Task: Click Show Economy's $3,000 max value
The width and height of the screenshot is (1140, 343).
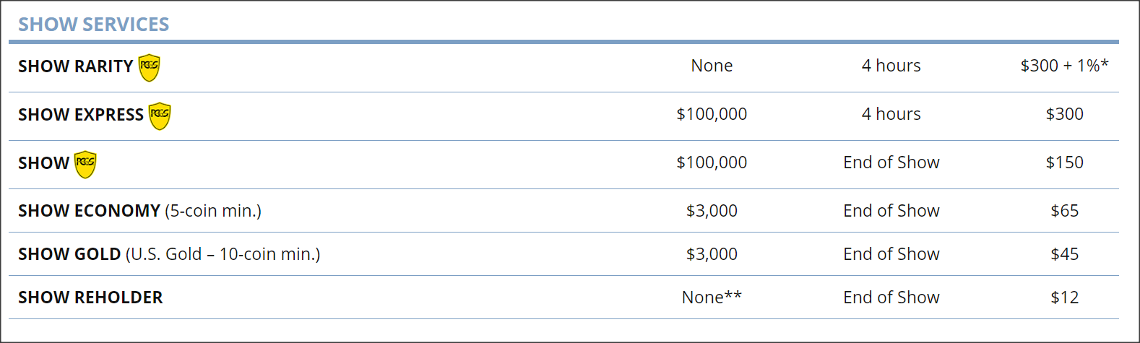Action: [x=712, y=211]
